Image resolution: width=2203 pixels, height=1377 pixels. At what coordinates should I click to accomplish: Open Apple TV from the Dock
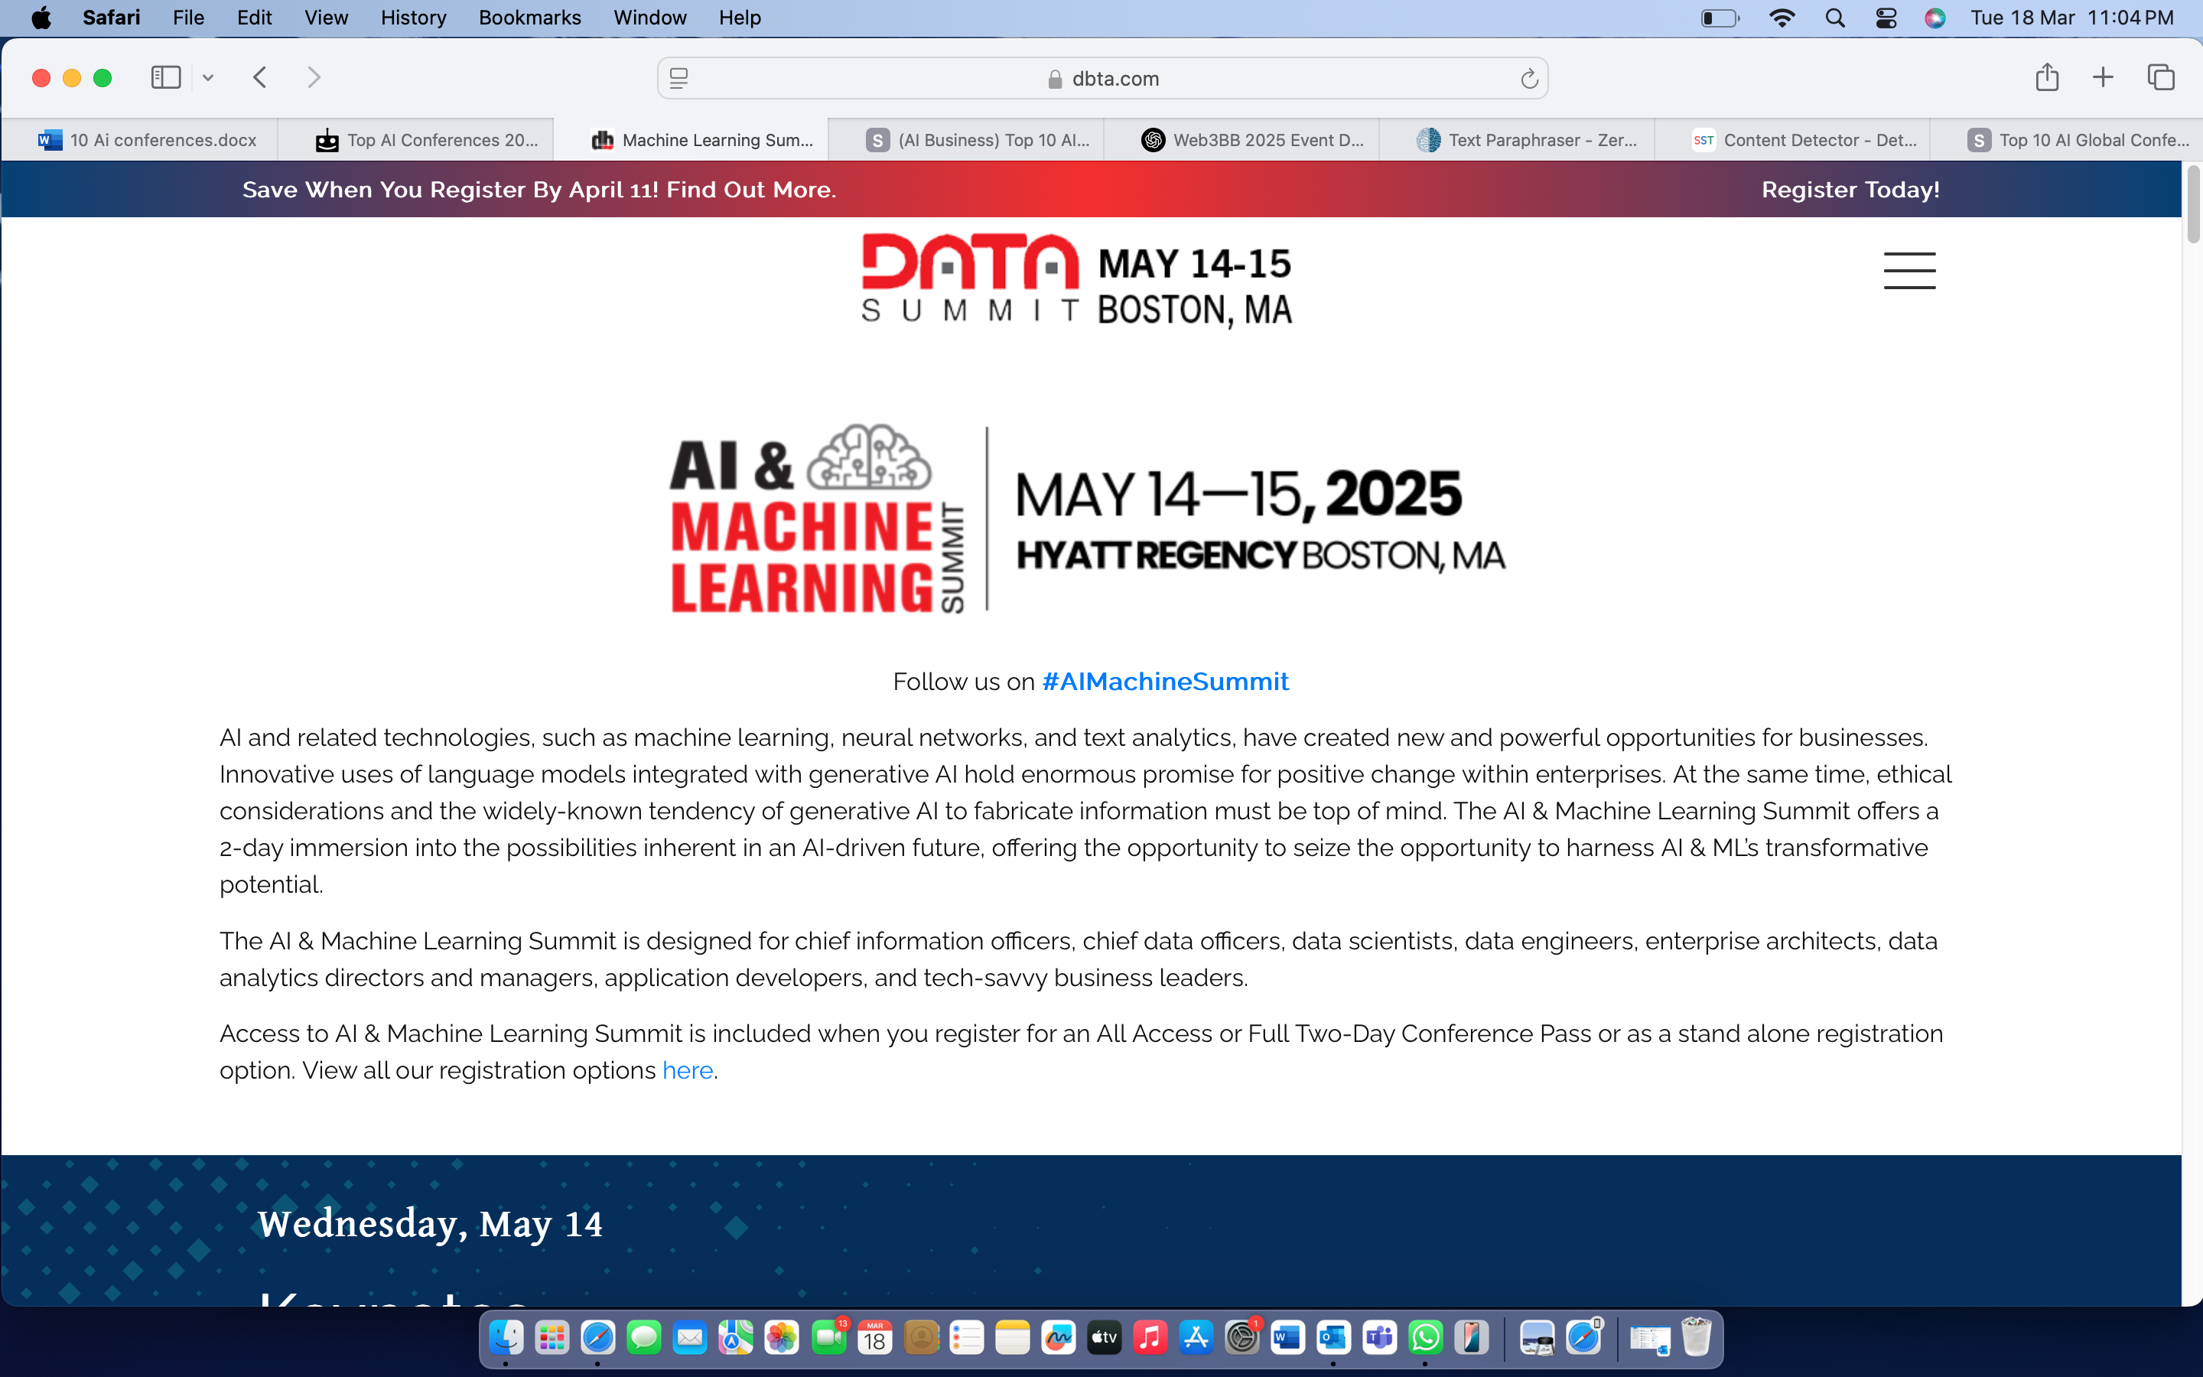point(1105,1338)
